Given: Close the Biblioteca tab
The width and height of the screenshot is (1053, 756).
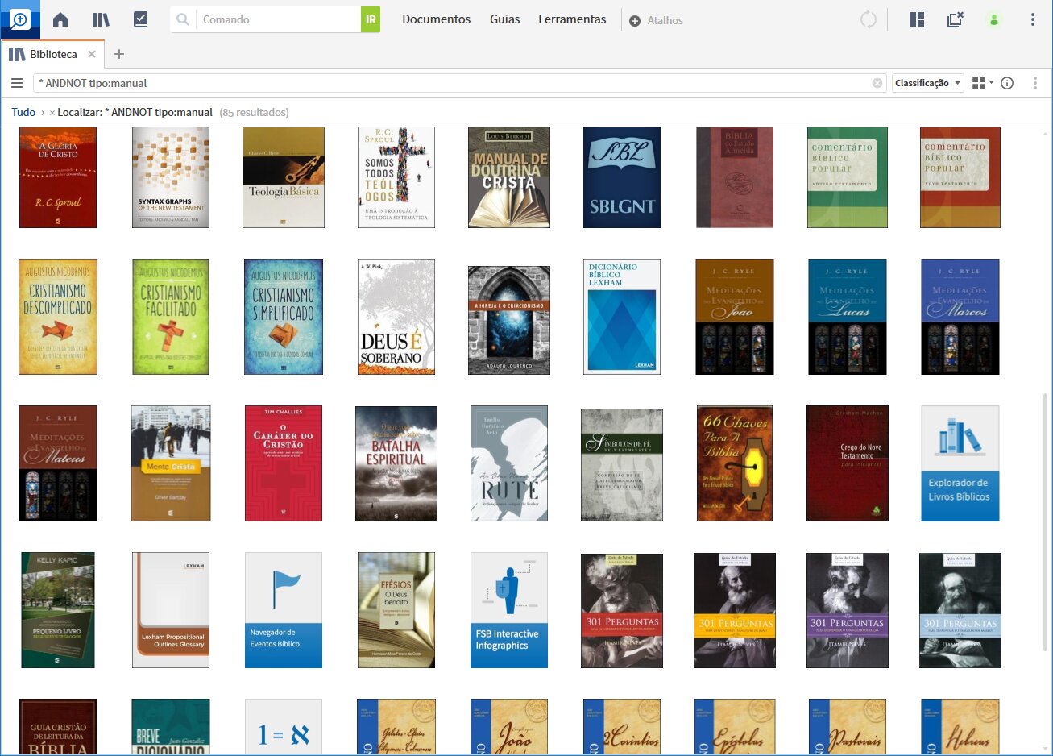Looking at the screenshot, I should click(92, 54).
